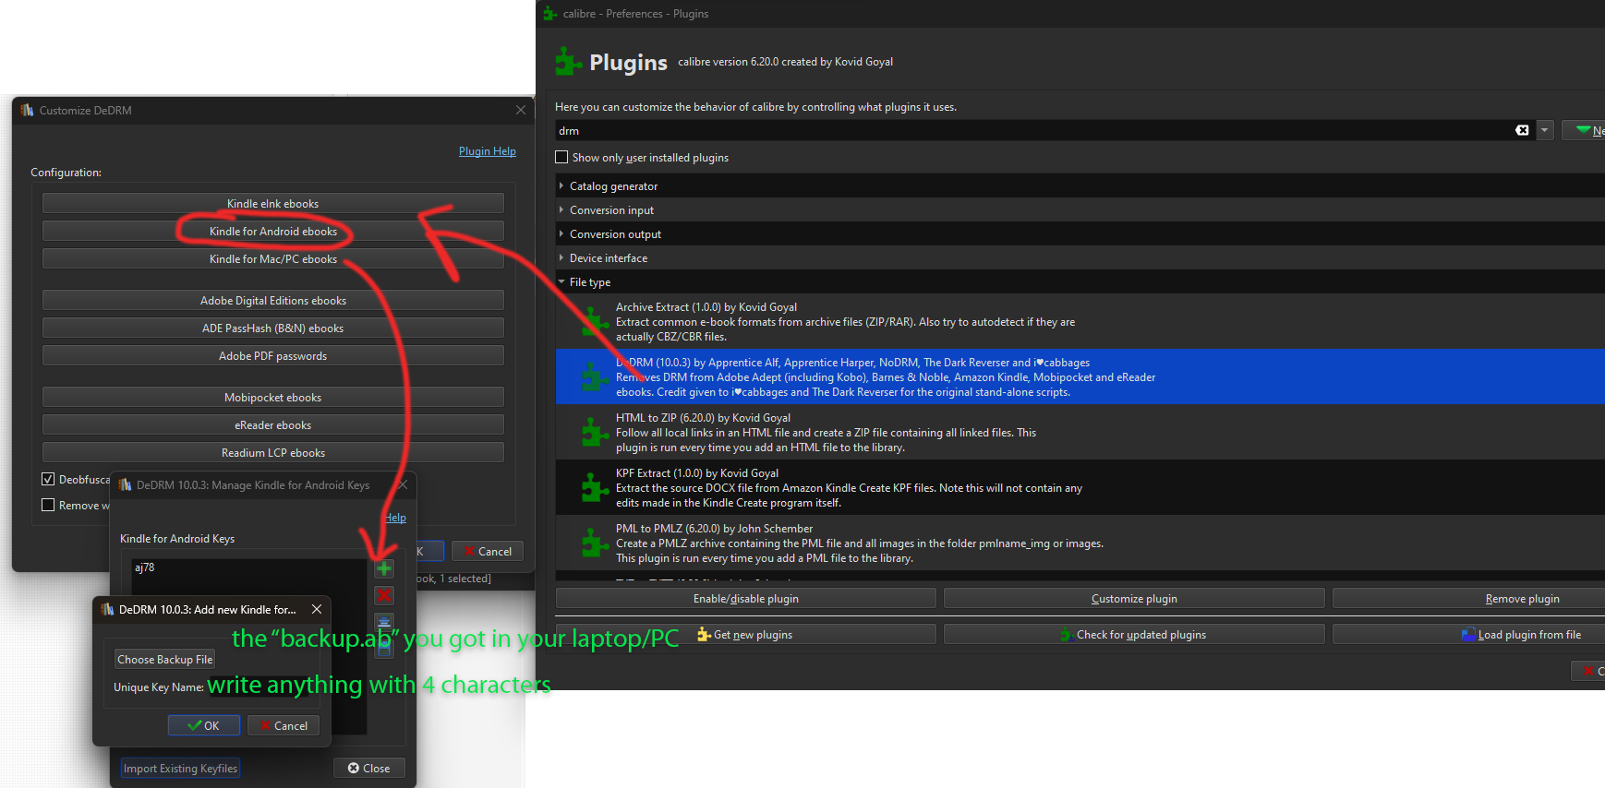The image size is (1605, 788).
Task: Open the Plugin Help link
Action: [x=488, y=151]
